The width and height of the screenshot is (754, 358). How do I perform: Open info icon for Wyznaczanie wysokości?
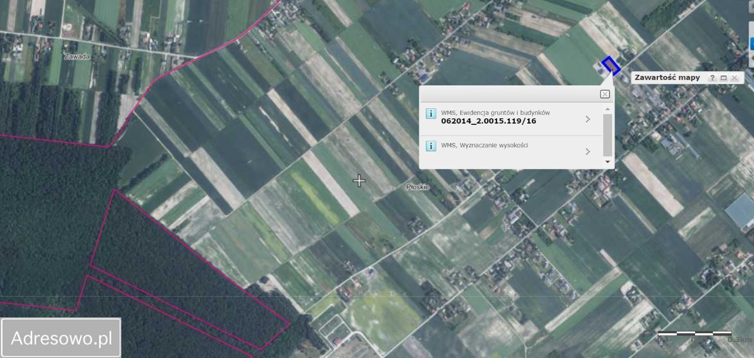coord(431,146)
